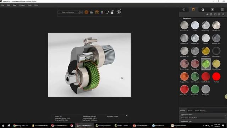Click the circular refresh arrow toolbar icon
227x128 pixels.
point(107,12)
